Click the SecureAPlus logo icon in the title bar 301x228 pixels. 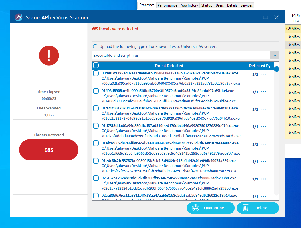click(x=19, y=17)
